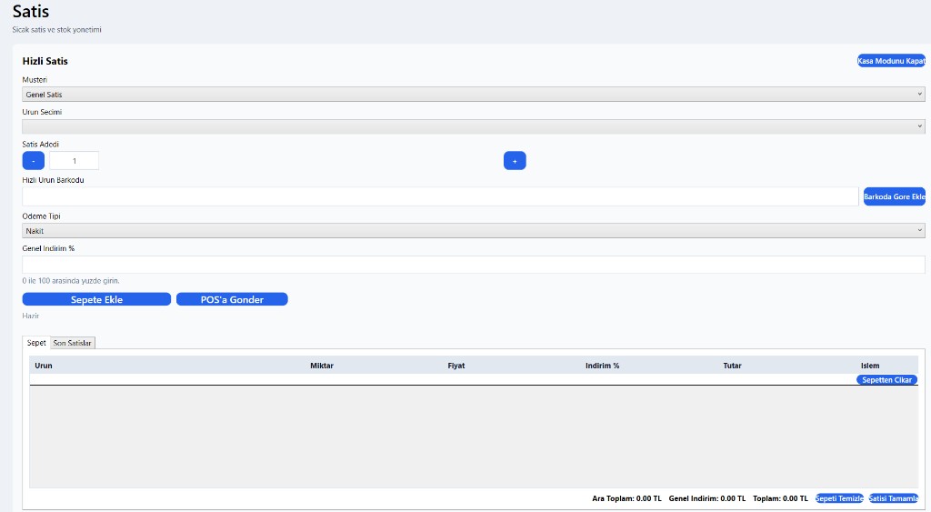This screenshot has width=931, height=512.
Task: Open the Odeme Tipi dropdown
Action: pos(473,231)
